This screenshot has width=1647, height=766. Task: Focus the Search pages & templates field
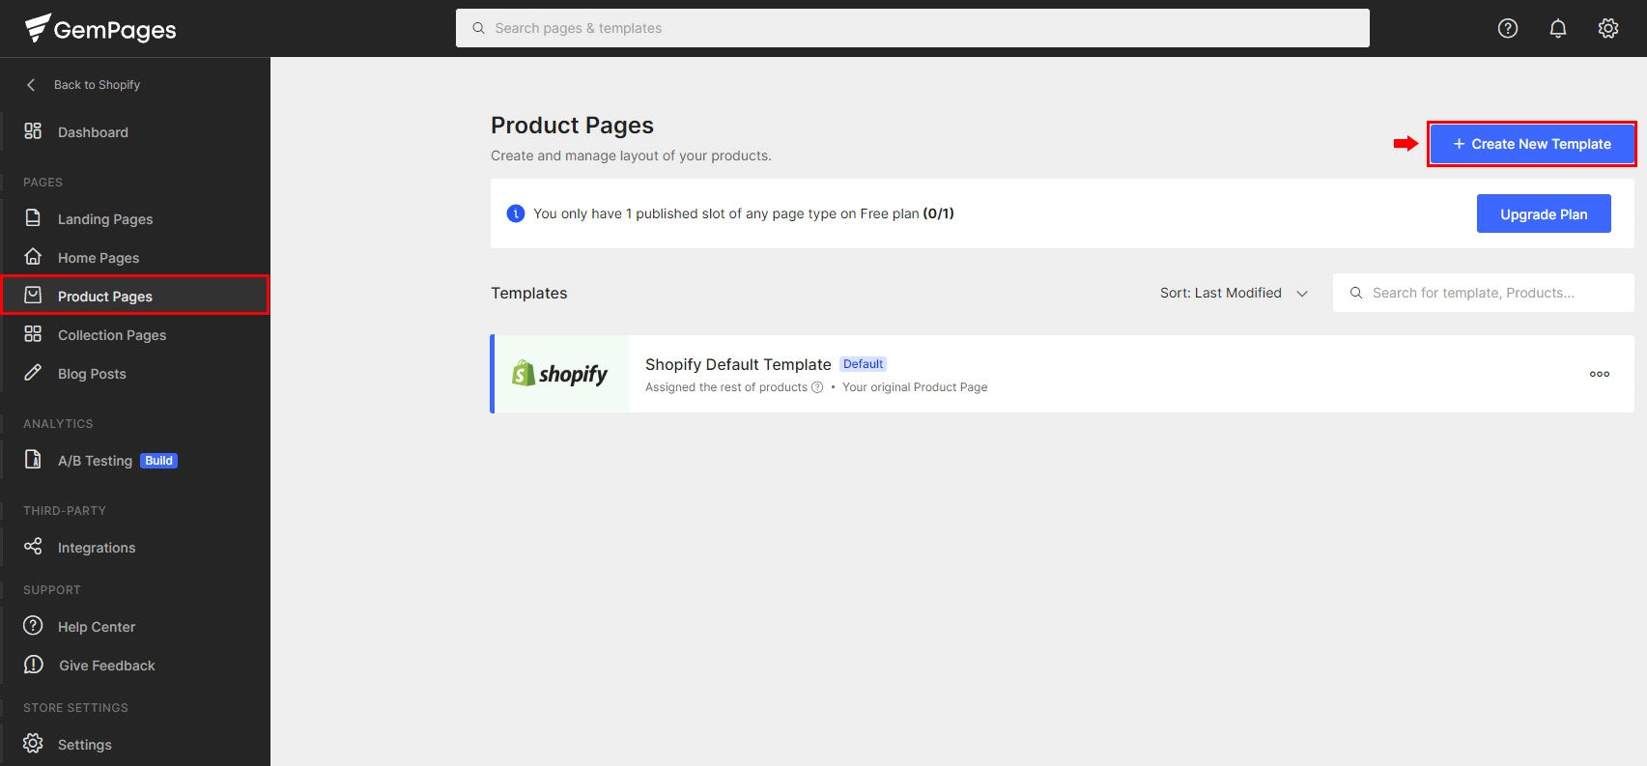913,28
